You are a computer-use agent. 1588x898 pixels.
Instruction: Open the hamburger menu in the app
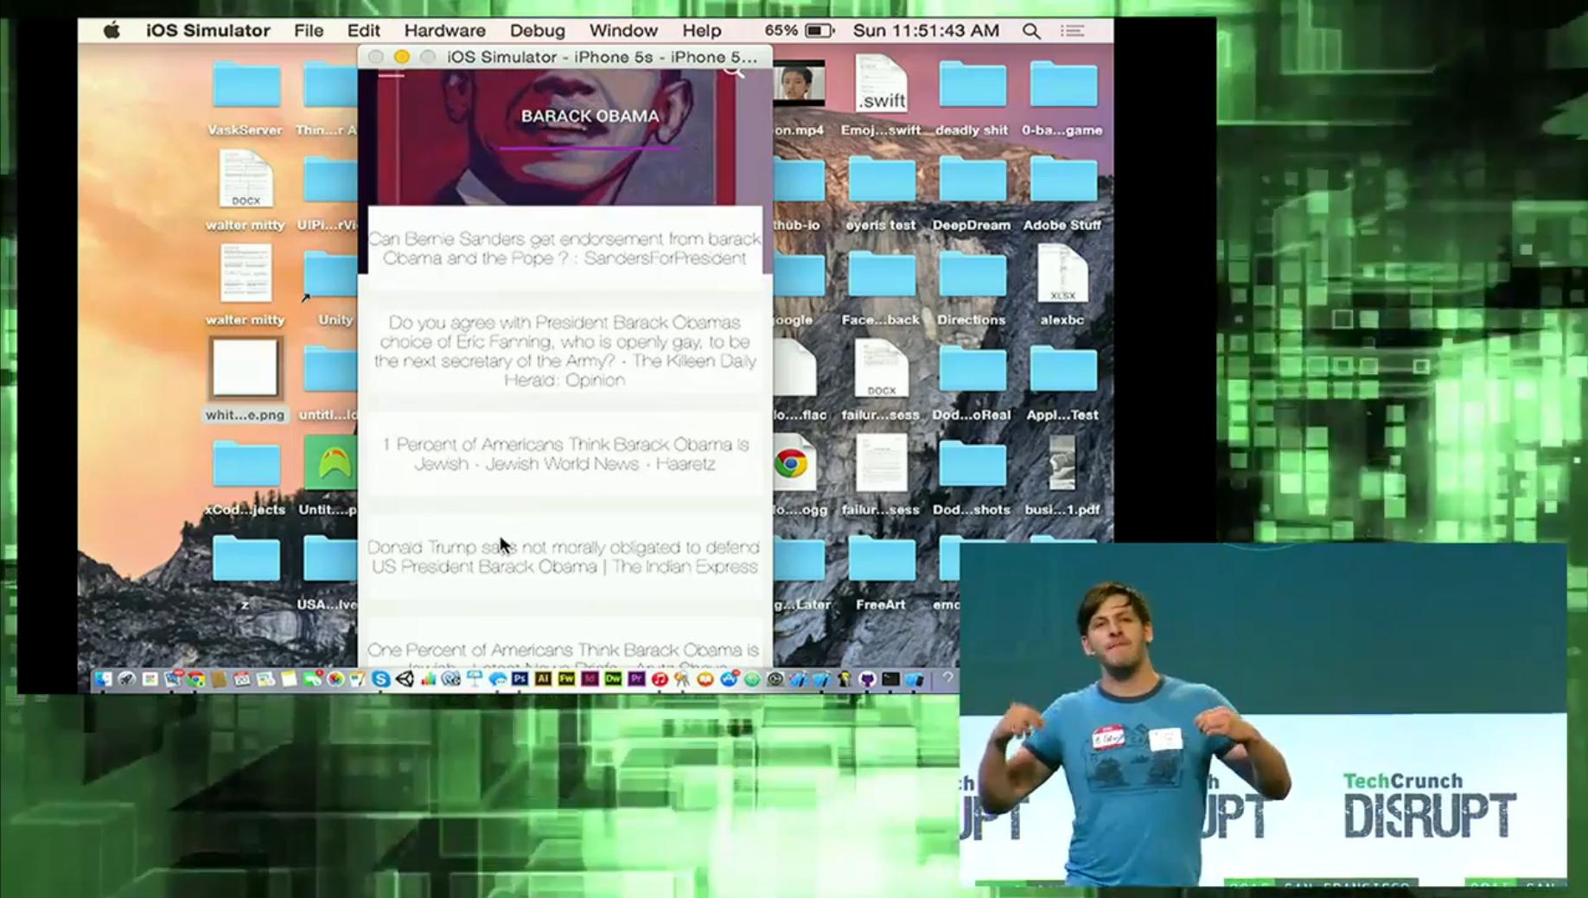391,75
